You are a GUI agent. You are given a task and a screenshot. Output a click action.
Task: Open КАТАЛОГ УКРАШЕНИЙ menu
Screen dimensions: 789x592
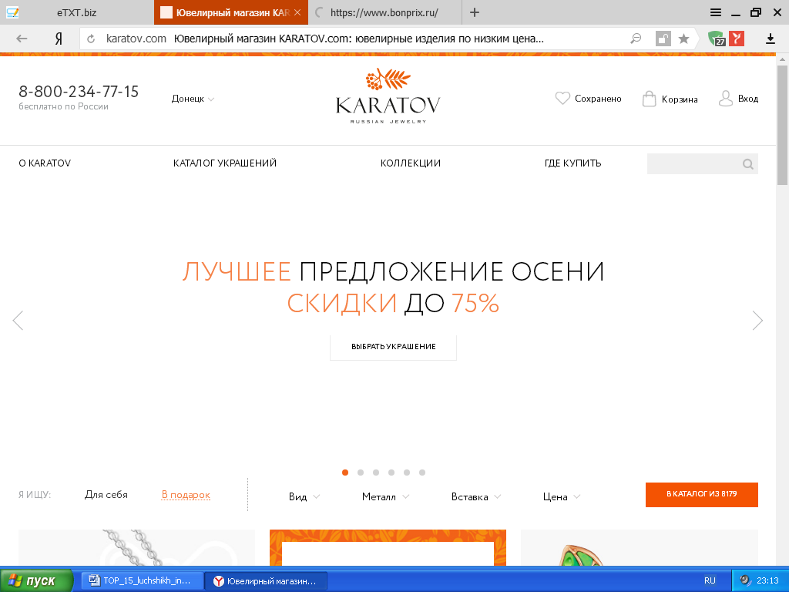[x=225, y=163]
